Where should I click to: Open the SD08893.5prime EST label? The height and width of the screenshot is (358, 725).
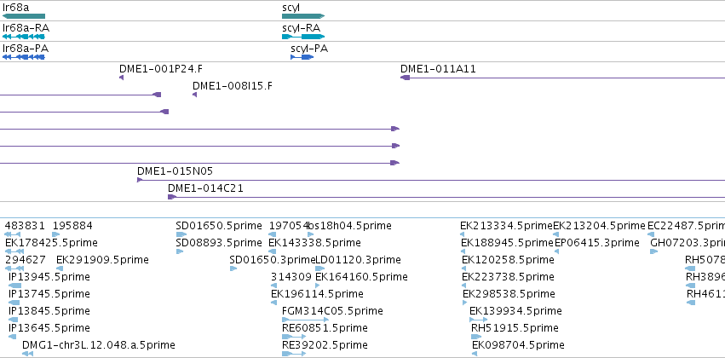(219, 243)
